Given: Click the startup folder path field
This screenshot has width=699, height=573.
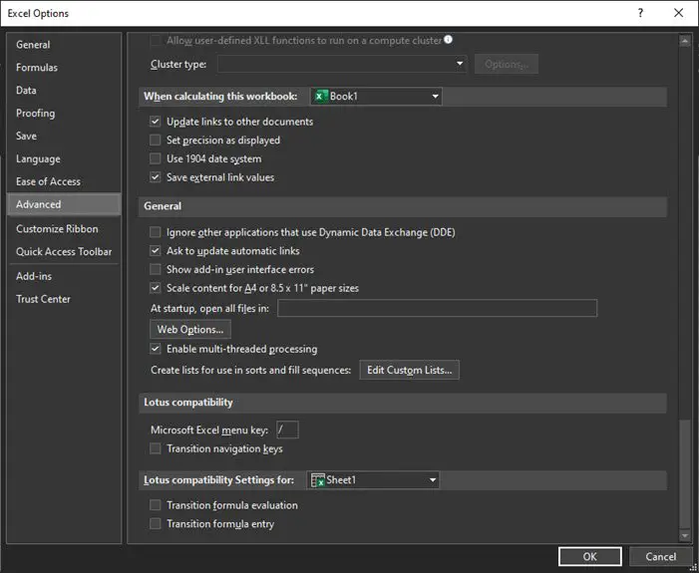Looking at the screenshot, I should (x=437, y=308).
